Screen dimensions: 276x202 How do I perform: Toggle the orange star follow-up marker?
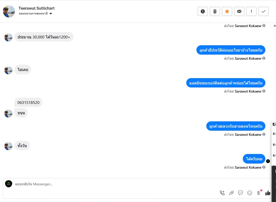tap(227, 11)
